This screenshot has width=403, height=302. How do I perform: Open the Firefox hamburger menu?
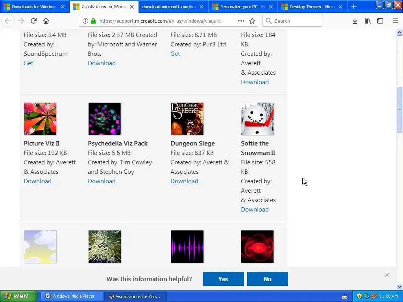395,21
